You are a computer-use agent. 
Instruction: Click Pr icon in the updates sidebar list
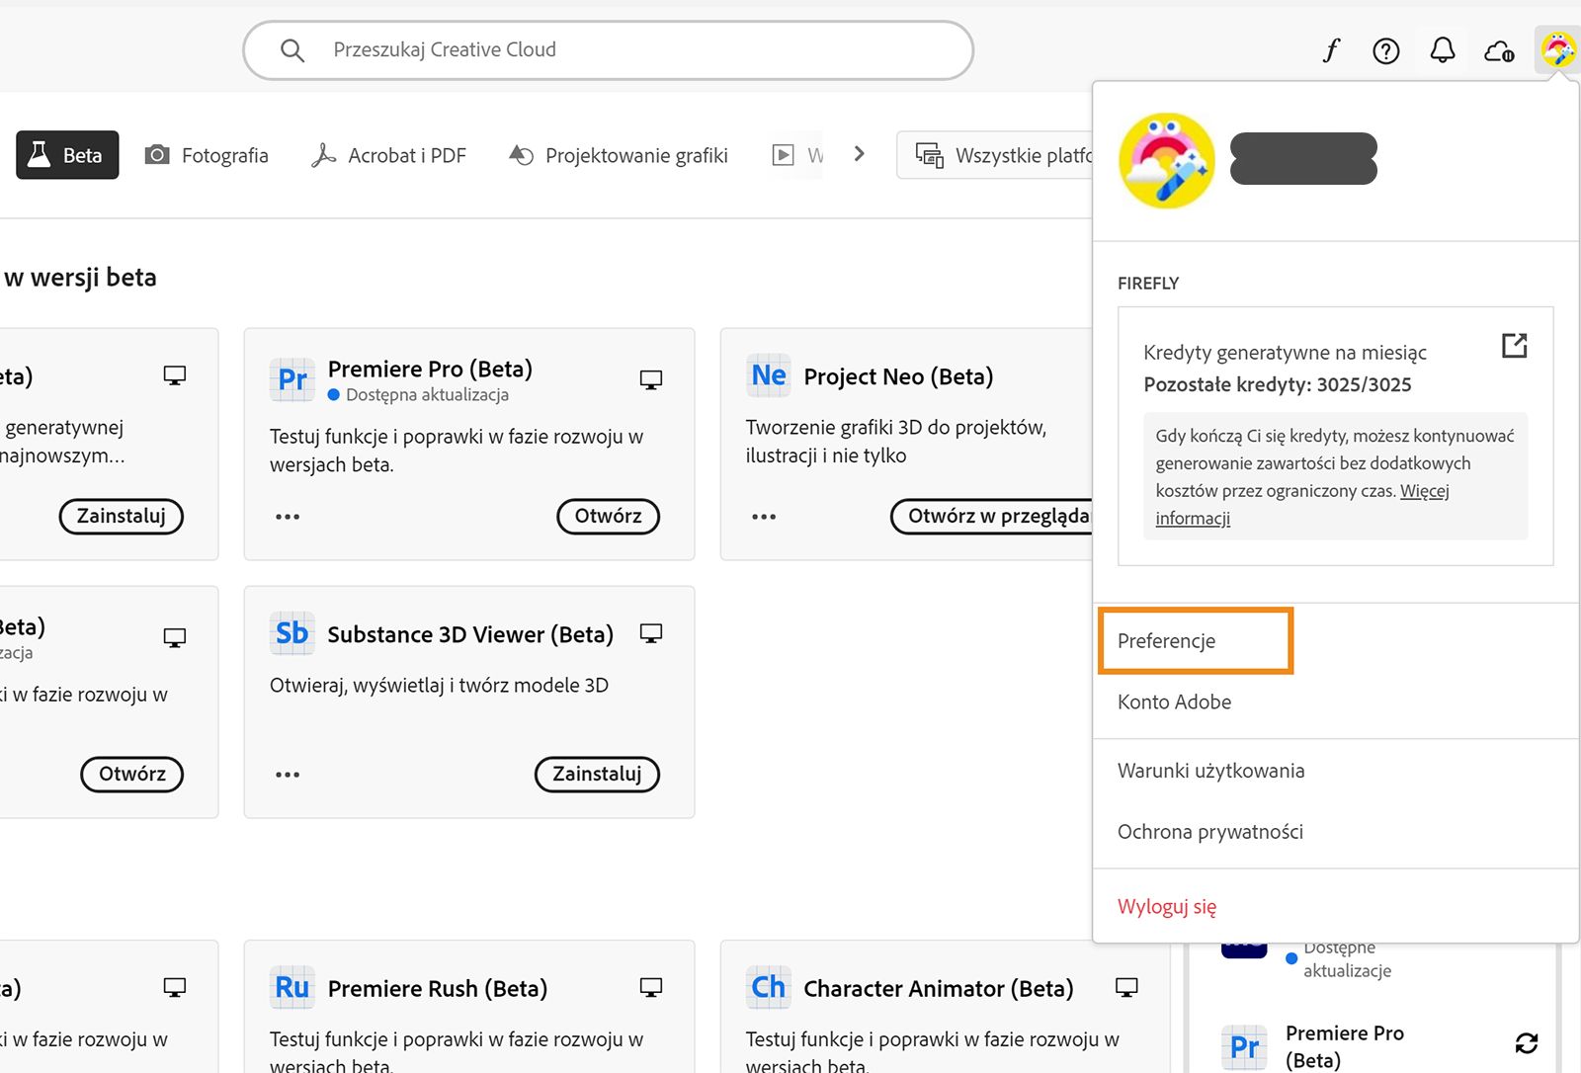tap(1244, 1047)
